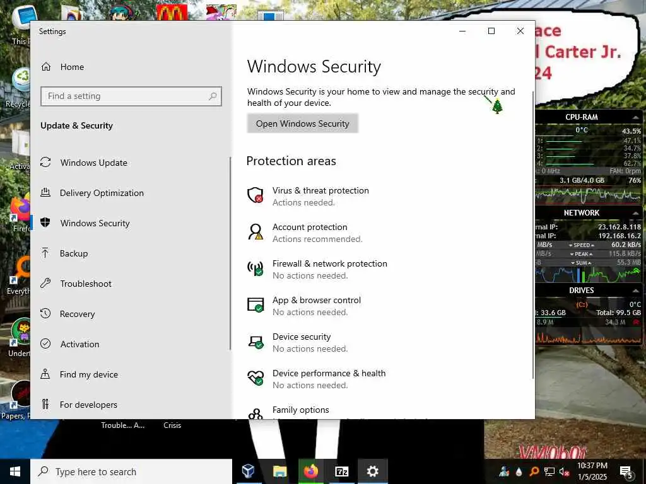This screenshot has width=646, height=484.
Task: Open Virus & threat protection shield icon
Action: pos(255,195)
